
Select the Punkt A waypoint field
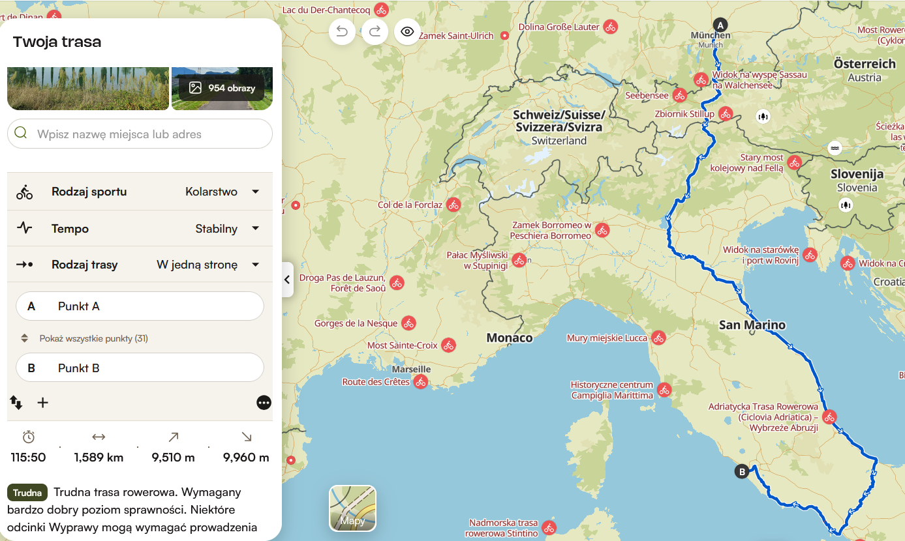tap(140, 306)
